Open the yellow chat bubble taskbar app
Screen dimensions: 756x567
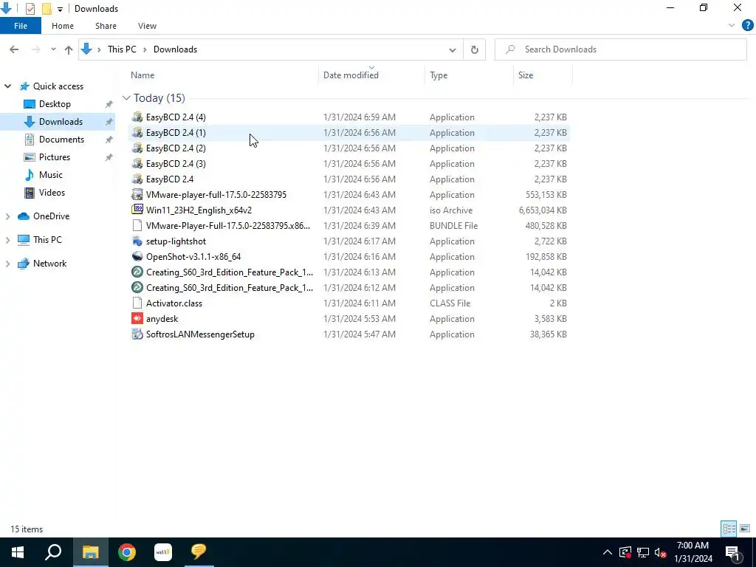pyautogui.click(x=199, y=552)
